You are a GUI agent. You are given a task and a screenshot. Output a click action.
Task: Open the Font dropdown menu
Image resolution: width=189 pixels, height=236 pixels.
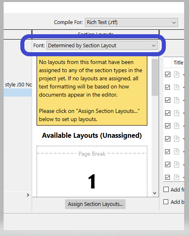[102, 46]
